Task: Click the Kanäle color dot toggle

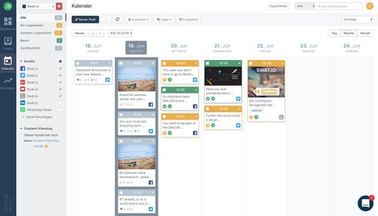Action: pos(60,61)
